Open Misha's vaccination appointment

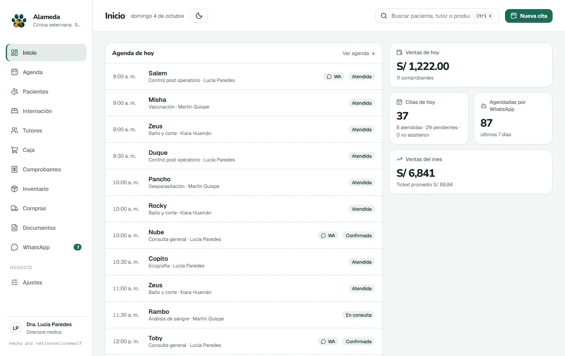coord(244,103)
